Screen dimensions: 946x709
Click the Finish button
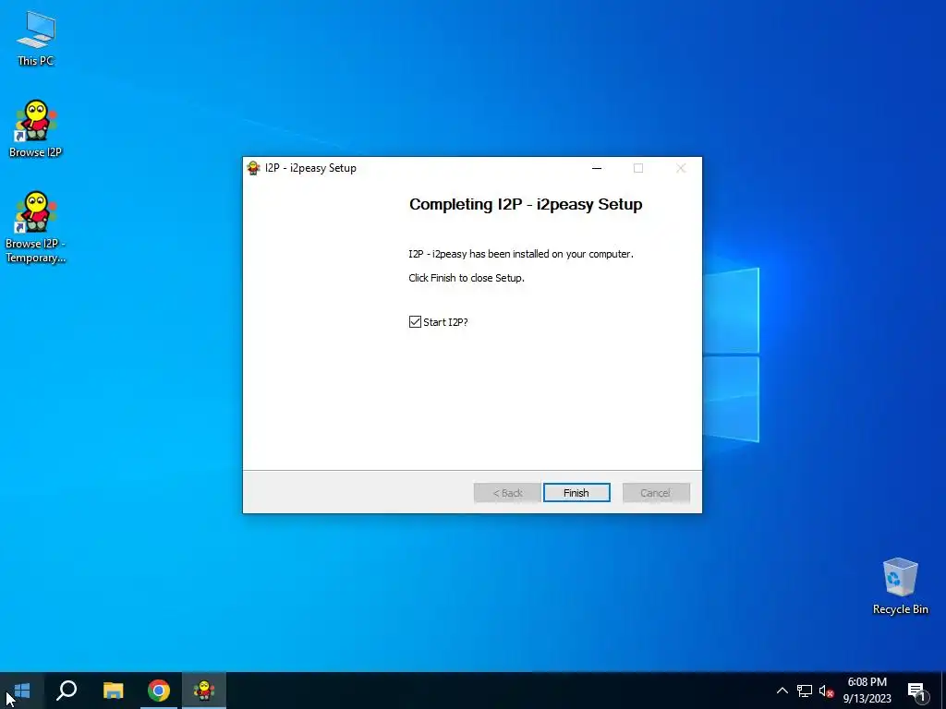click(x=576, y=493)
